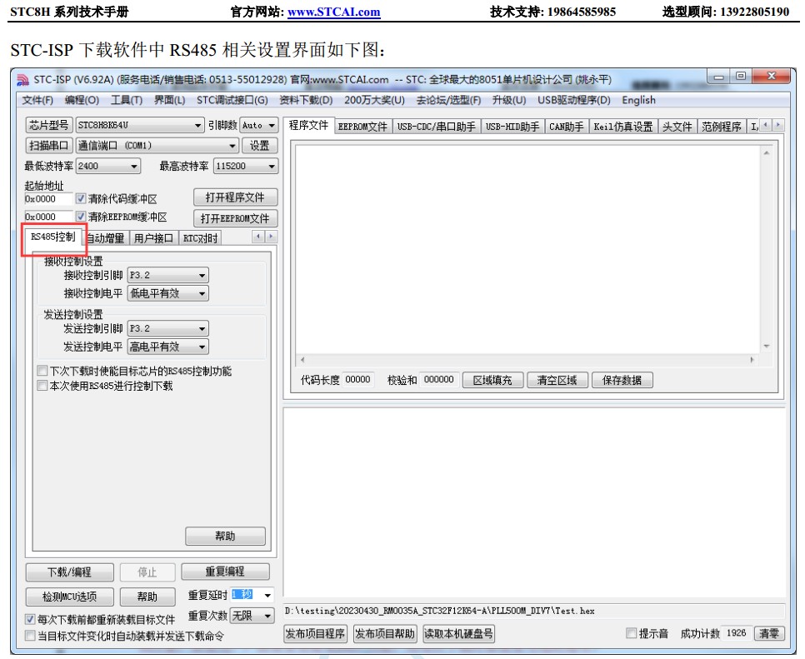Click 芯片型号 button
Viewport: 805px width, 659px height.
tap(49, 125)
